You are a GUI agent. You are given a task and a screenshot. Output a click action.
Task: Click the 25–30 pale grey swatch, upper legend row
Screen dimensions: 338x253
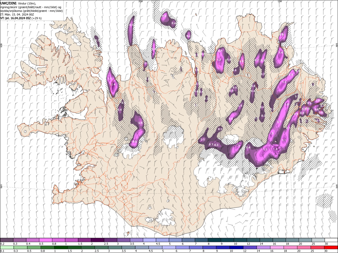pos(318,240)
